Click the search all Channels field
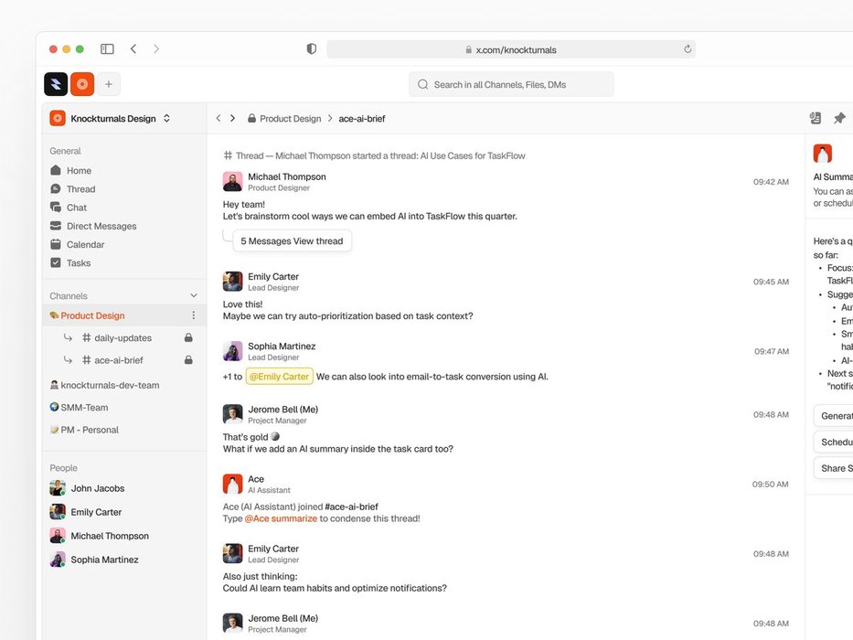Image resolution: width=853 pixels, height=640 pixels. [511, 85]
